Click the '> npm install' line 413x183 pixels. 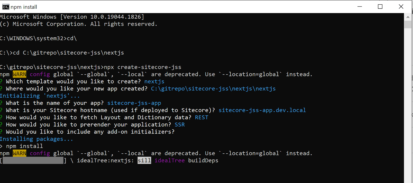(21, 146)
